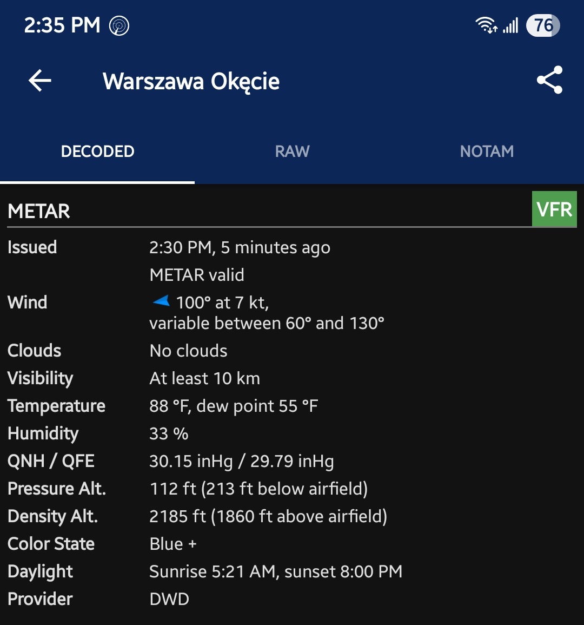
Task: Tap the sunrise and sunset times
Action: [x=276, y=572]
